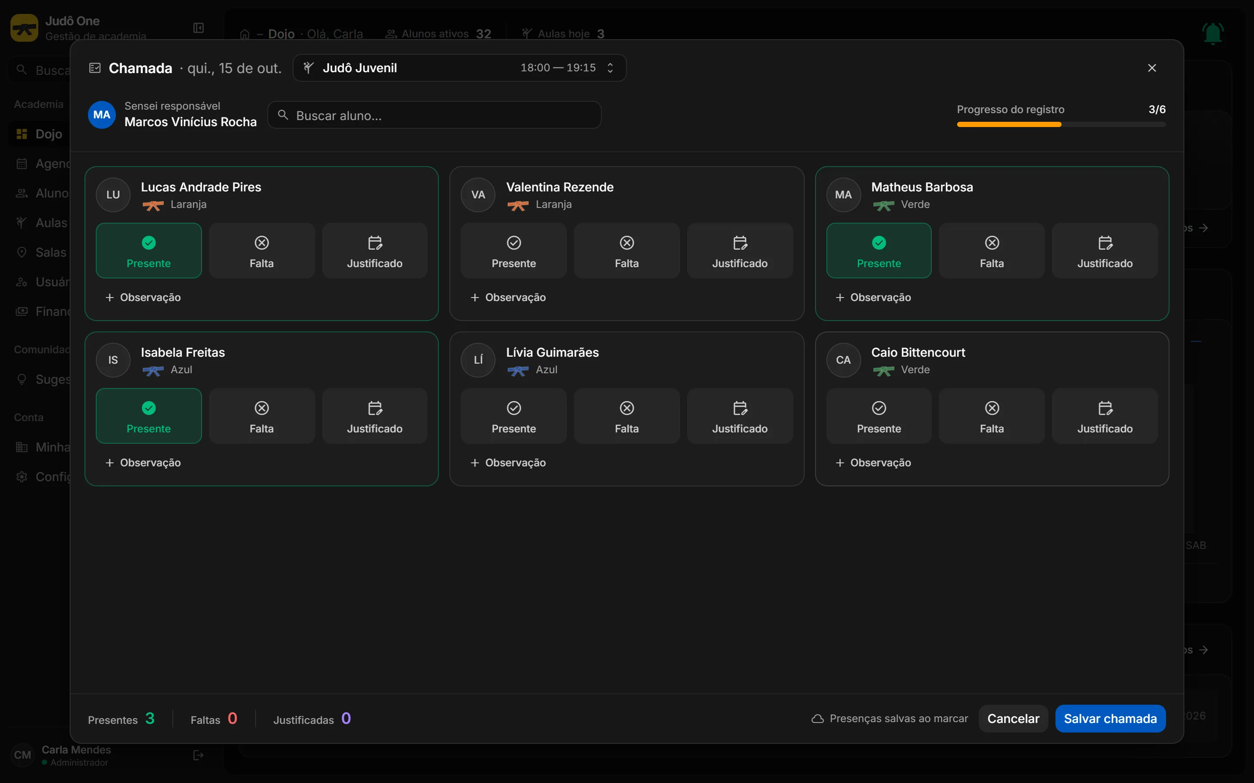1254x783 pixels.
Task: Click the home icon in breadcrumb
Action: click(245, 34)
